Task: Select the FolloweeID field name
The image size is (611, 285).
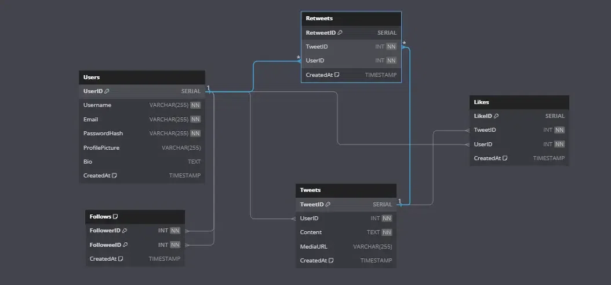Action: click(105, 245)
